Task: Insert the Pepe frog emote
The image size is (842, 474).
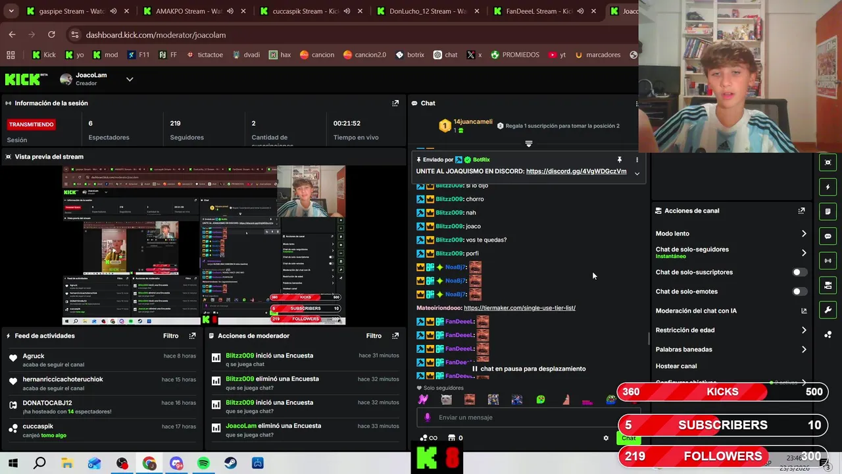Action: pyautogui.click(x=611, y=400)
